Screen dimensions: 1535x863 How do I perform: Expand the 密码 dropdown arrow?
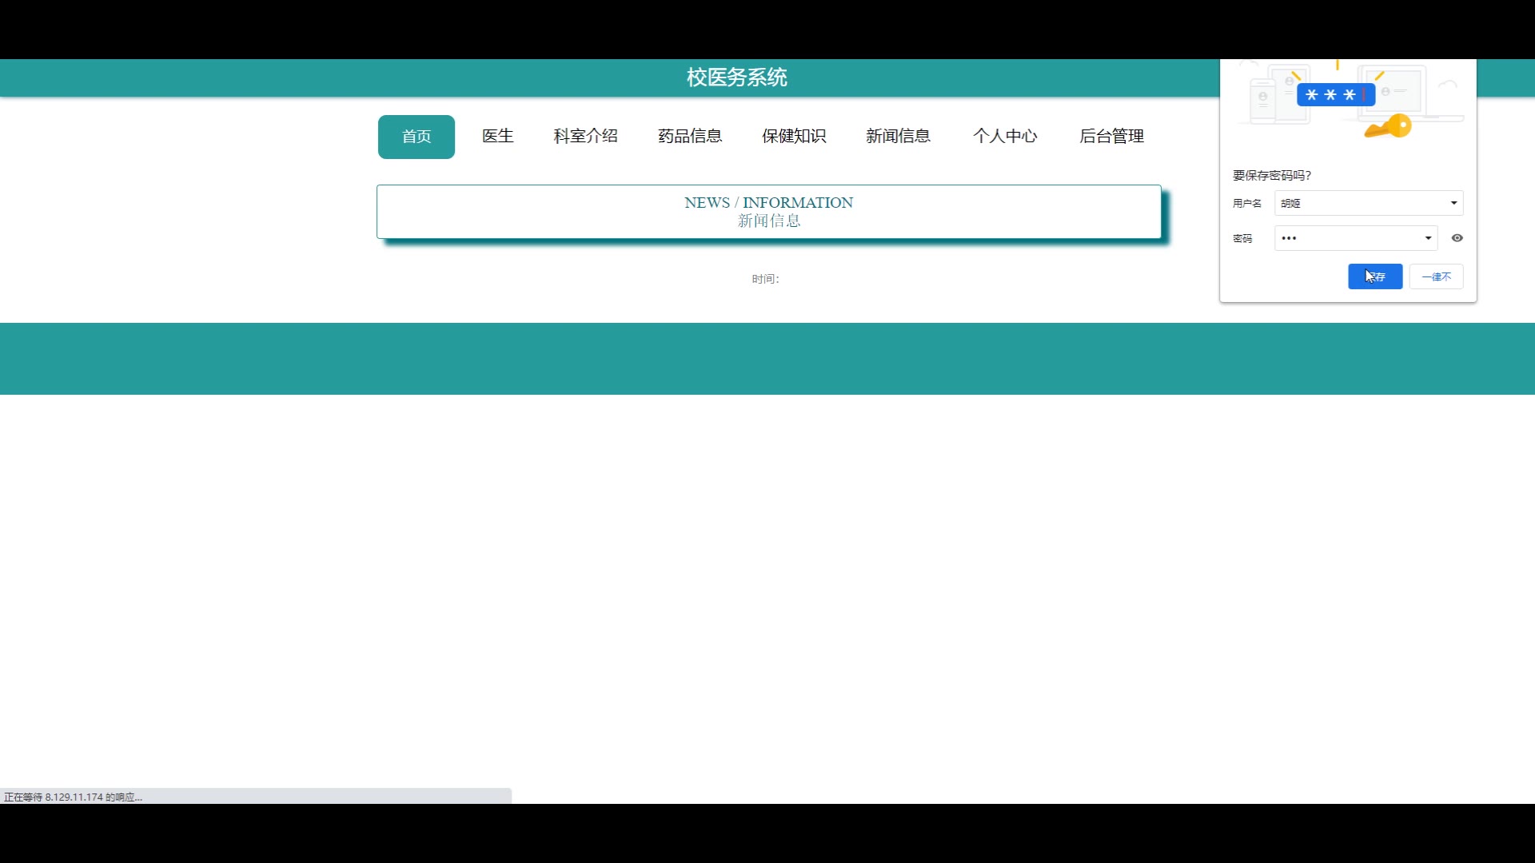point(1428,238)
